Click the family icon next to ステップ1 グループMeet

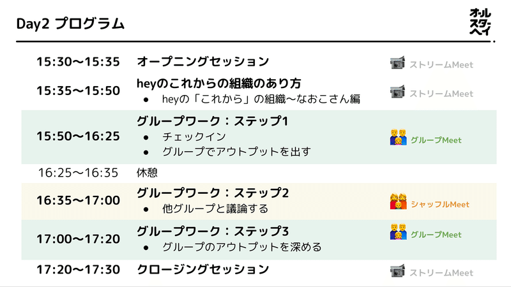coord(398,137)
